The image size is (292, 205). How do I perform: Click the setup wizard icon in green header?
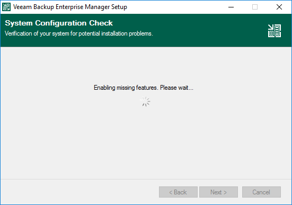click(275, 31)
